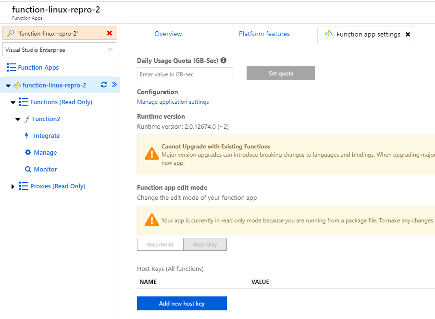The image size is (435, 319).
Task: Open Manage application settings link
Action: pos(173,101)
